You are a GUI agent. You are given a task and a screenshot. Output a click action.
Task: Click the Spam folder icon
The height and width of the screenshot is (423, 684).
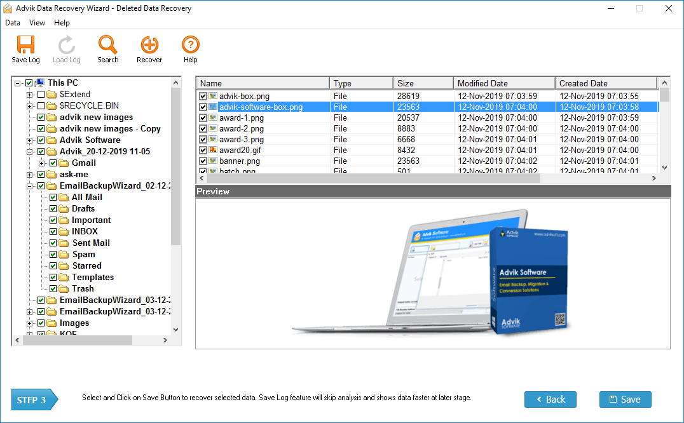click(64, 255)
